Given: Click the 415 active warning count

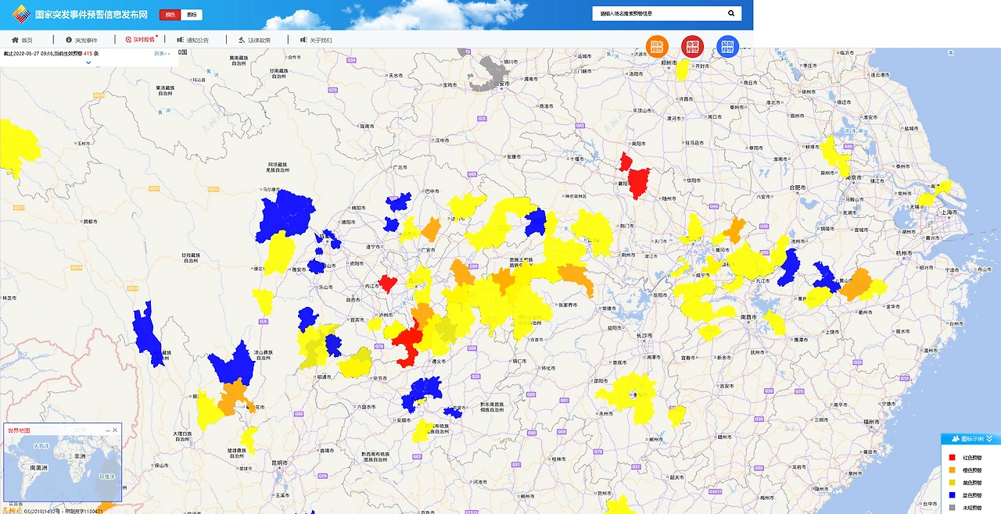Looking at the screenshot, I should (x=88, y=54).
